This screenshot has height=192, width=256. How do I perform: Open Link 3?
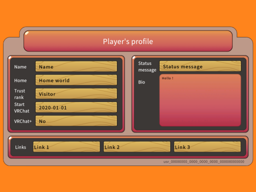[207, 147]
